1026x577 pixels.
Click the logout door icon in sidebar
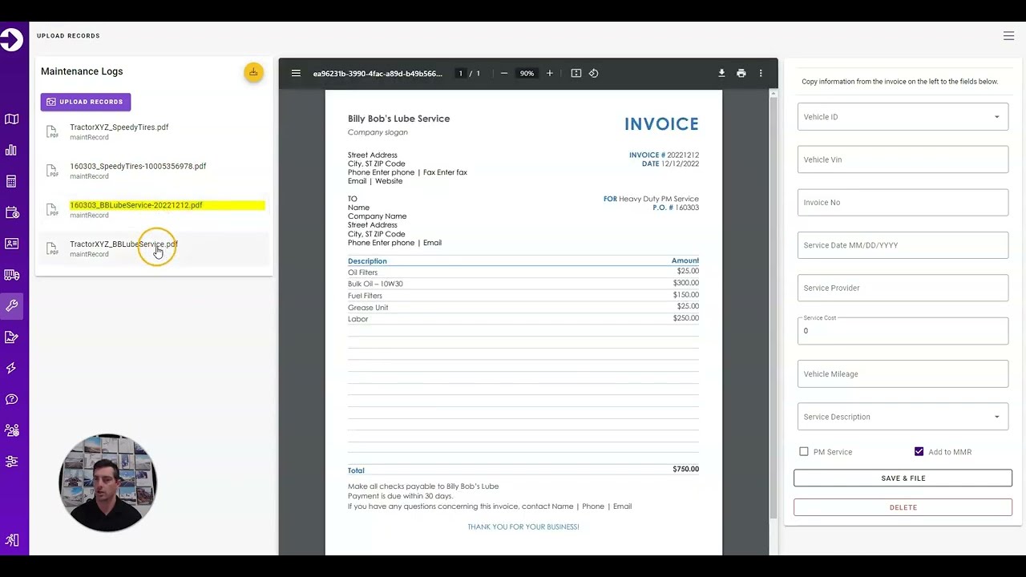[x=11, y=541]
